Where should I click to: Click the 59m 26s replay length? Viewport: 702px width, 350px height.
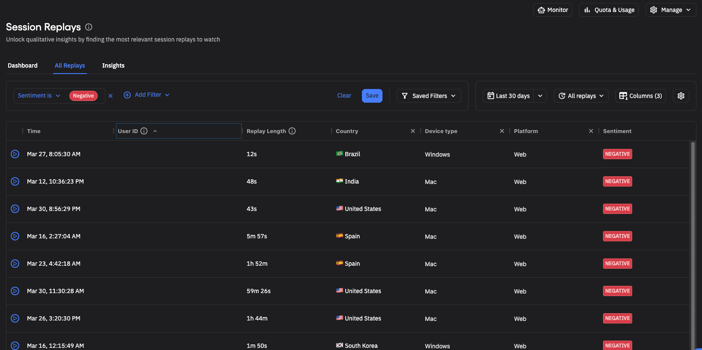(x=259, y=291)
